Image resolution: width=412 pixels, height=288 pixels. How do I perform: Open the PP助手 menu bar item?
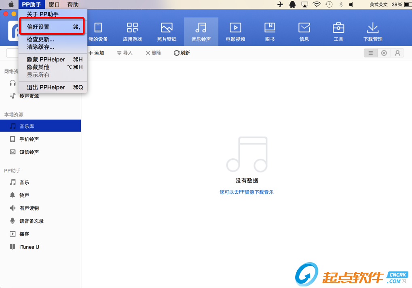point(32,4)
